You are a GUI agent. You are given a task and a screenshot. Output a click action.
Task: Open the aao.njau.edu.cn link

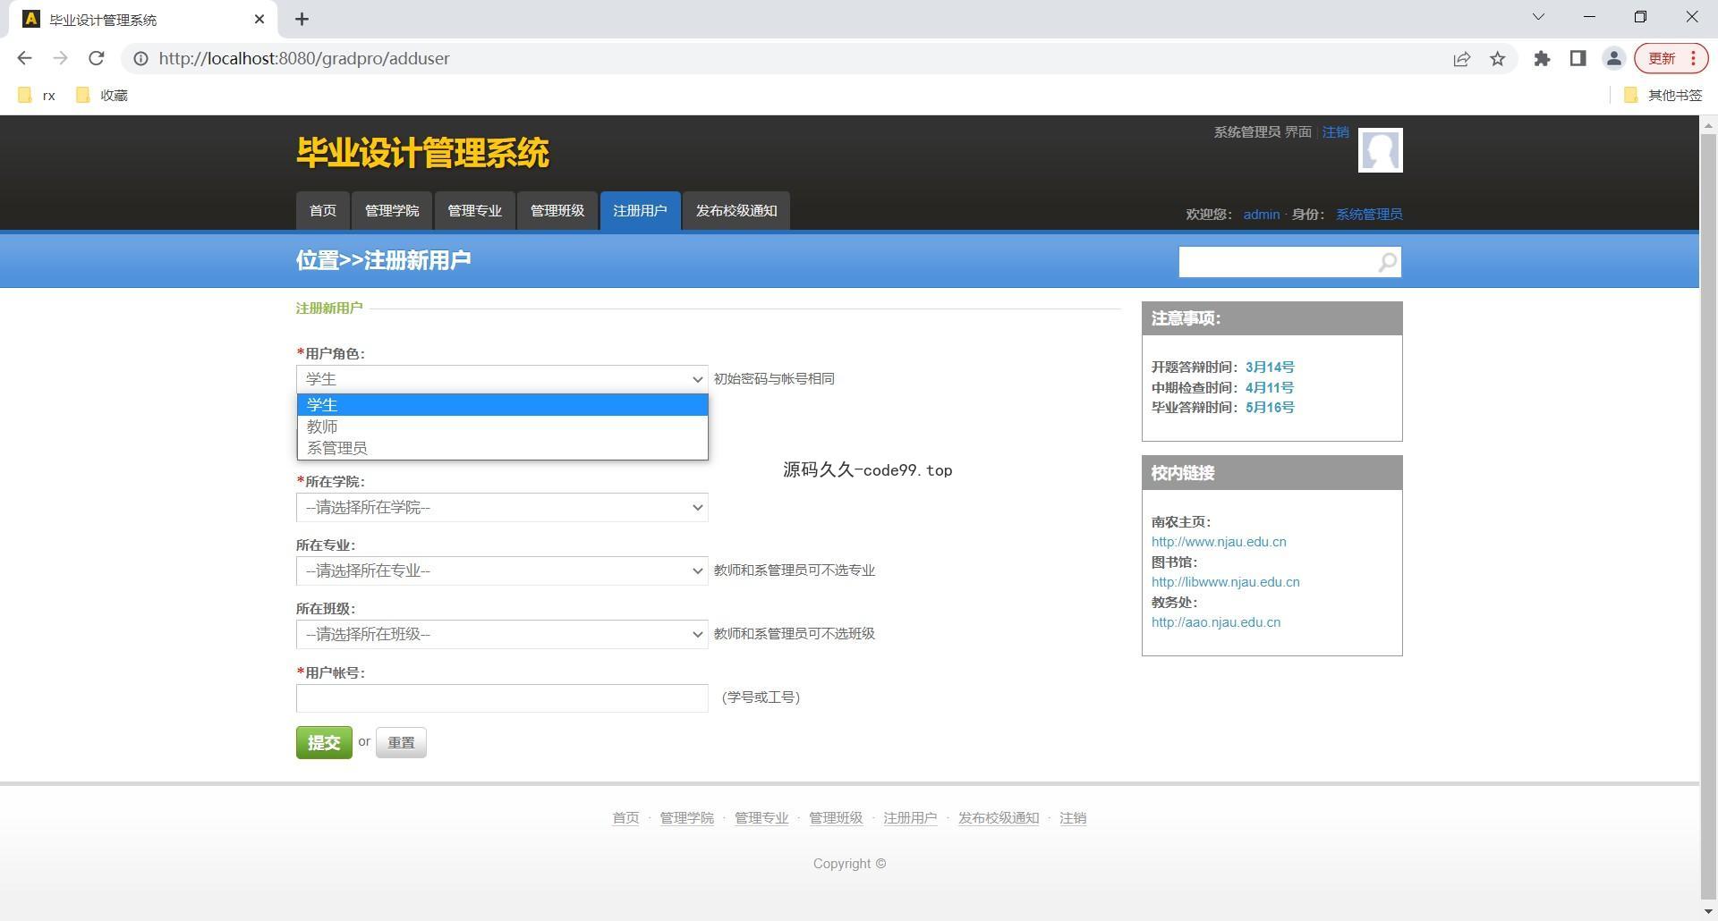pyautogui.click(x=1215, y=622)
